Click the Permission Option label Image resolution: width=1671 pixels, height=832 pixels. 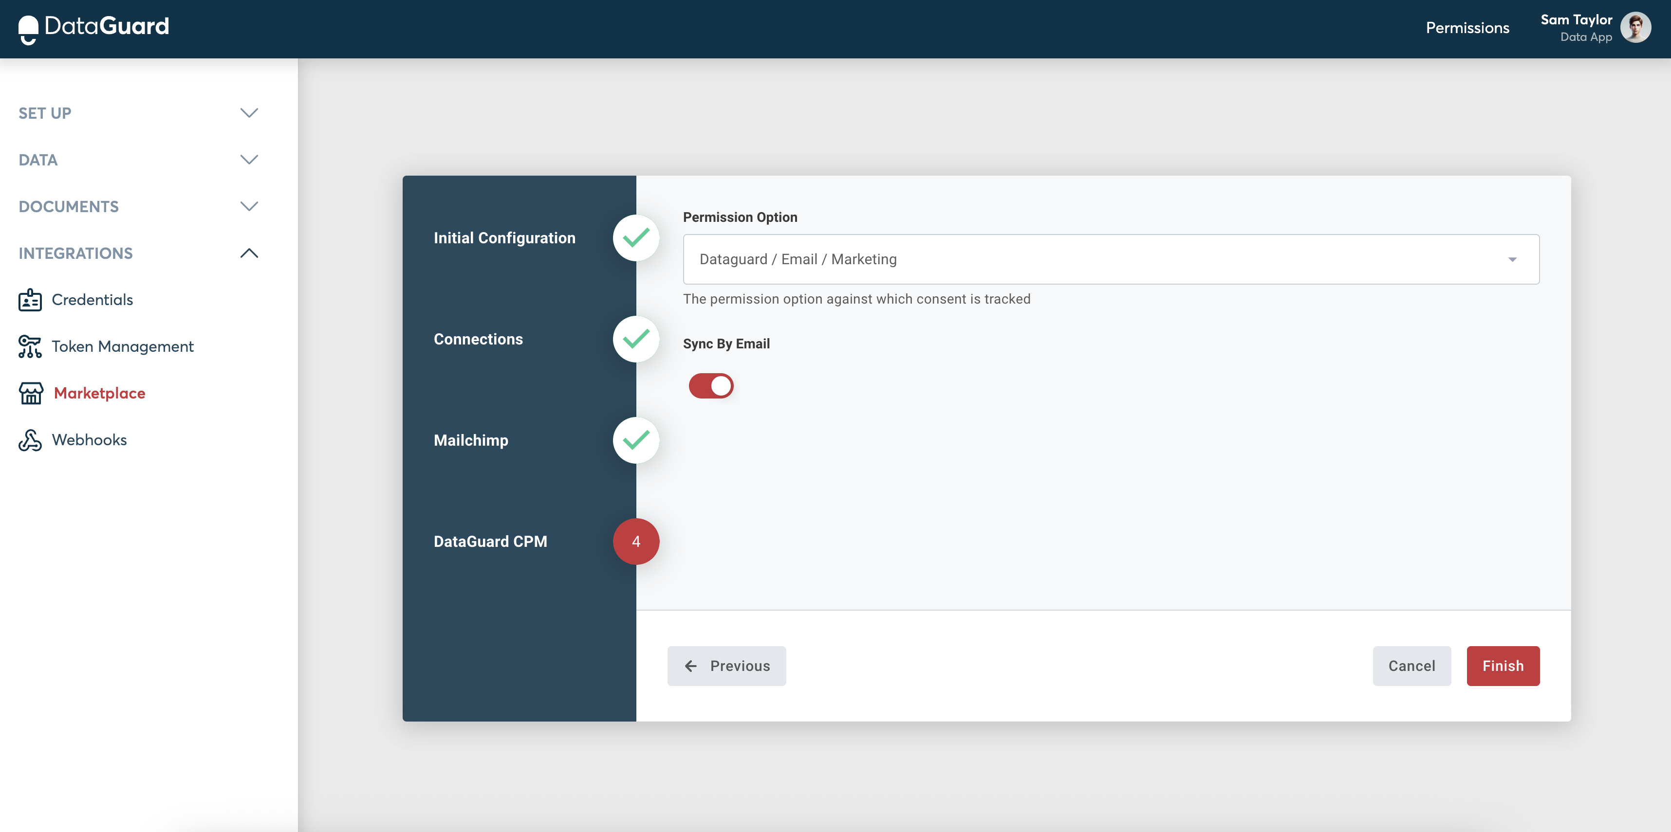[x=740, y=217]
